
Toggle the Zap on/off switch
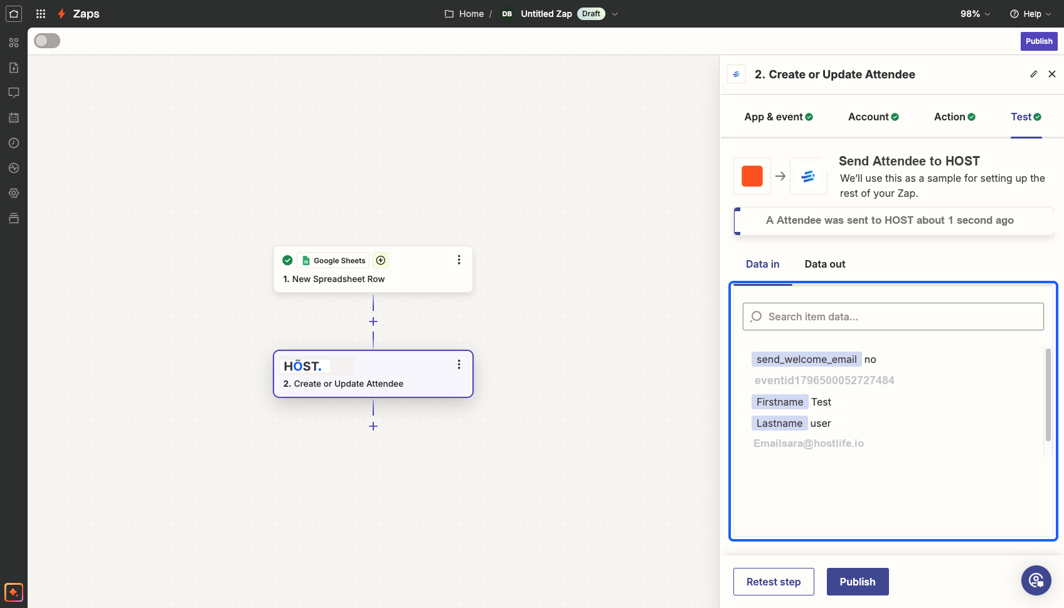pyautogui.click(x=47, y=41)
